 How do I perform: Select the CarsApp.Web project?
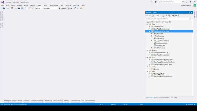pyautogui.click(x=159, y=74)
